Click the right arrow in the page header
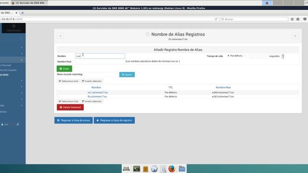Screen dimensions: 308x173 click(x=295, y=36)
